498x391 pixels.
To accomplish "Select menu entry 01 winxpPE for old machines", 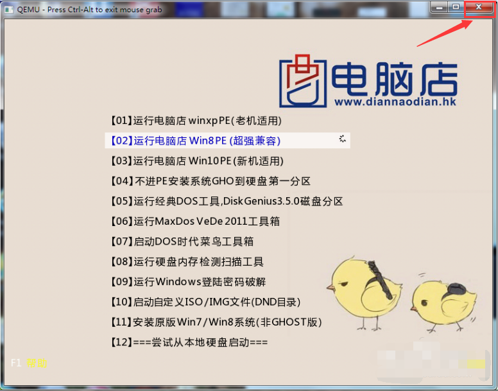I will coord(196,121).
